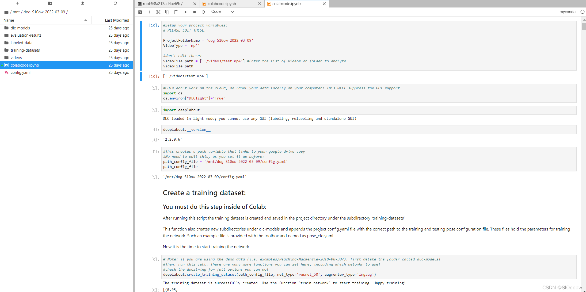Refresh the file list
The width and height of the screenshot is (586, 292).
(x=115, y=3)
